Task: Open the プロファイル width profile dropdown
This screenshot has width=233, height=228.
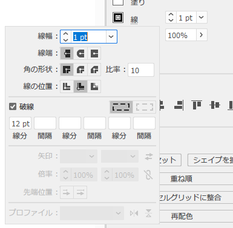Action: click(92, 213)
